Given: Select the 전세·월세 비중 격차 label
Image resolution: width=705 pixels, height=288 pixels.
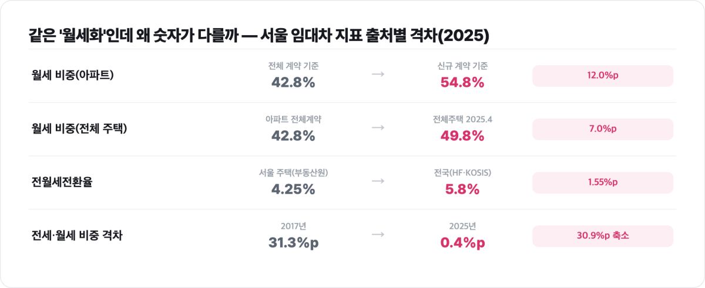Looking at the screenshot, I should [77, 236].
